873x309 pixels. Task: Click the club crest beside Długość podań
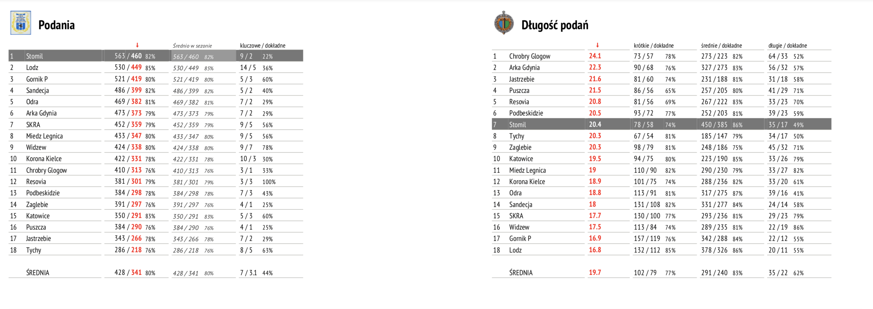click(x=503, y=23)
